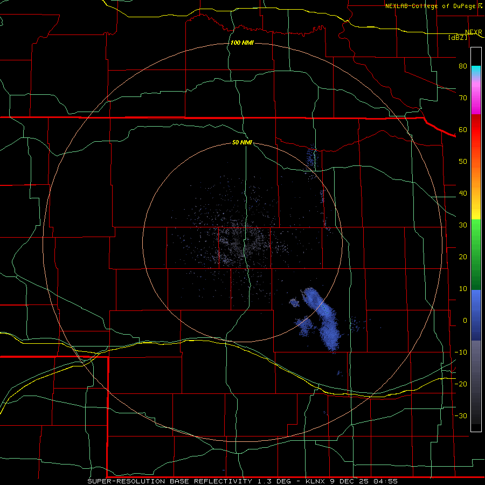The height and width of the screenshot is (485, 485).
Task: Click the 'KLNX' station identifier in the caption
Action: point(316,481)
